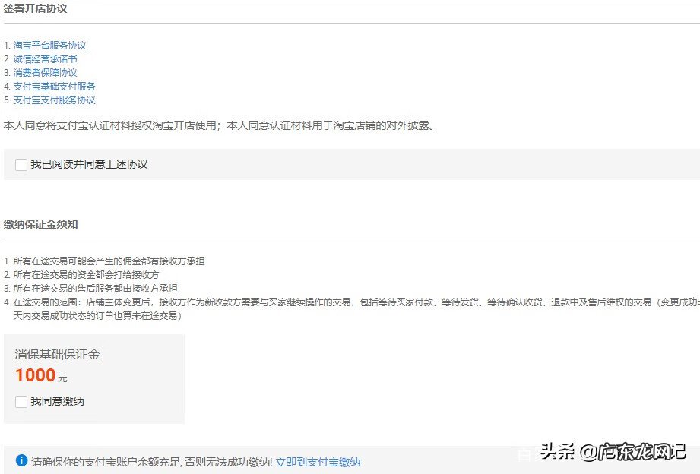
Task: Select the 签署开店协议 section header
Action: coord(36,9)
